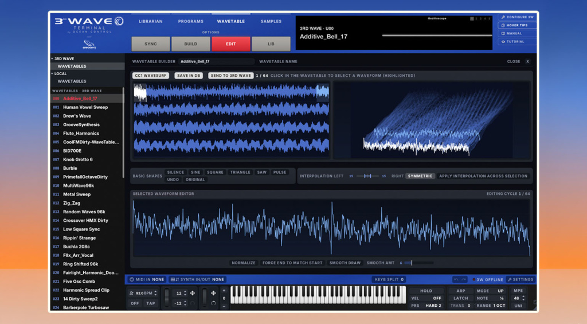
Task: Click Force End to Match Start
Action: [292, 263]
